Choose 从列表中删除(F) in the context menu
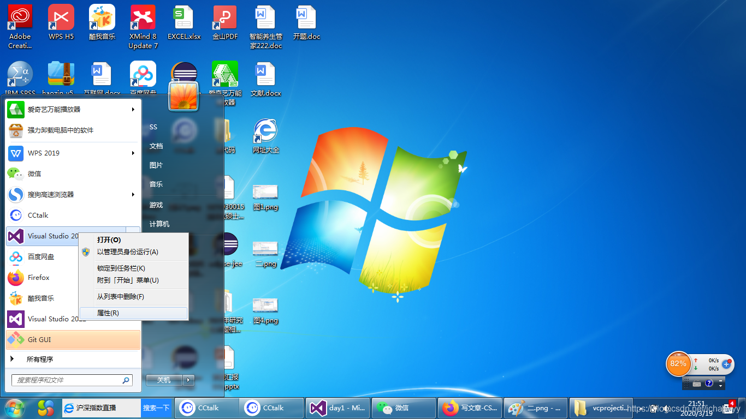 (133, 296)
